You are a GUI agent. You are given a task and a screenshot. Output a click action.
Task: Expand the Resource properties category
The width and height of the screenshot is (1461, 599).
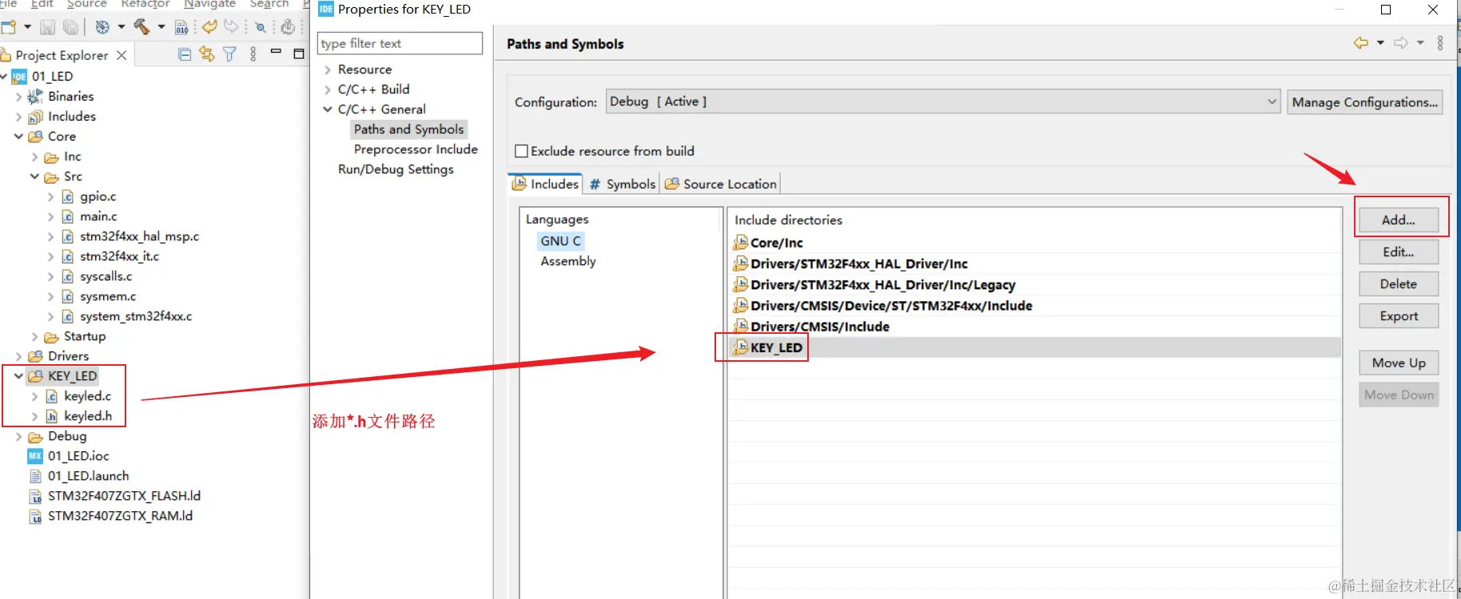click(x=328, y=69)
